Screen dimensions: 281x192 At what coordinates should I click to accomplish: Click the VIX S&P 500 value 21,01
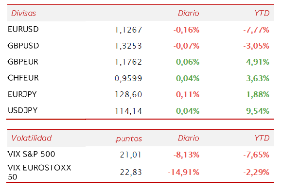coord(131,155)
